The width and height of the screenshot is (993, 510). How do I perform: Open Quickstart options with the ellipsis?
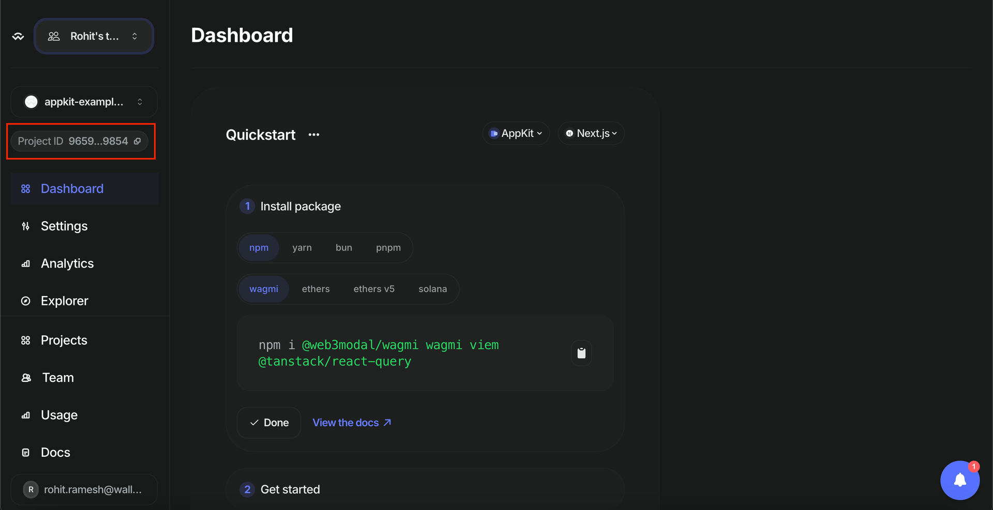[x=314, y=135]
